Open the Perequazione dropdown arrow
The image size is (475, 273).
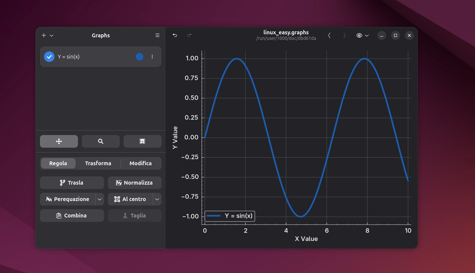point(99,199)
